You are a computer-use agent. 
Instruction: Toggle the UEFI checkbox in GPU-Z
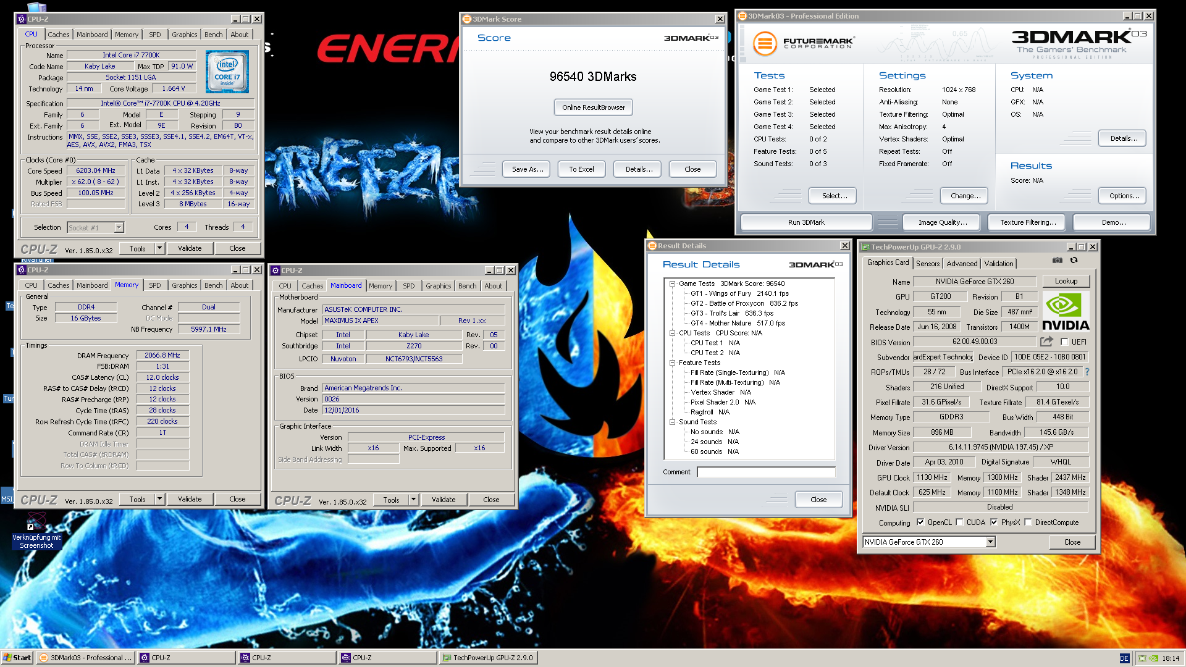(1064, 342)
